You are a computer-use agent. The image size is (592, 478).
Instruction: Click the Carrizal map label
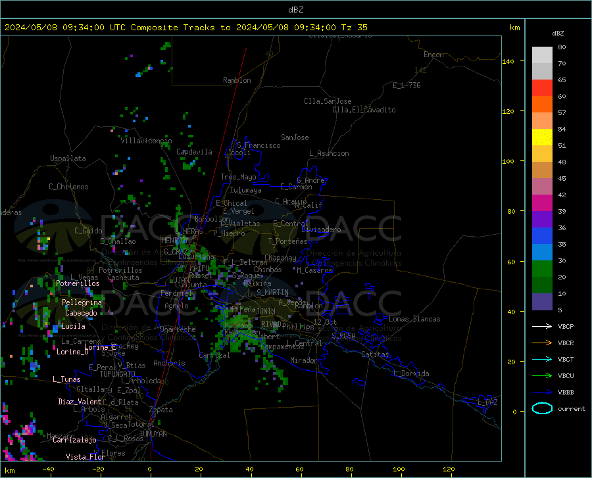(x=214, y=356)
